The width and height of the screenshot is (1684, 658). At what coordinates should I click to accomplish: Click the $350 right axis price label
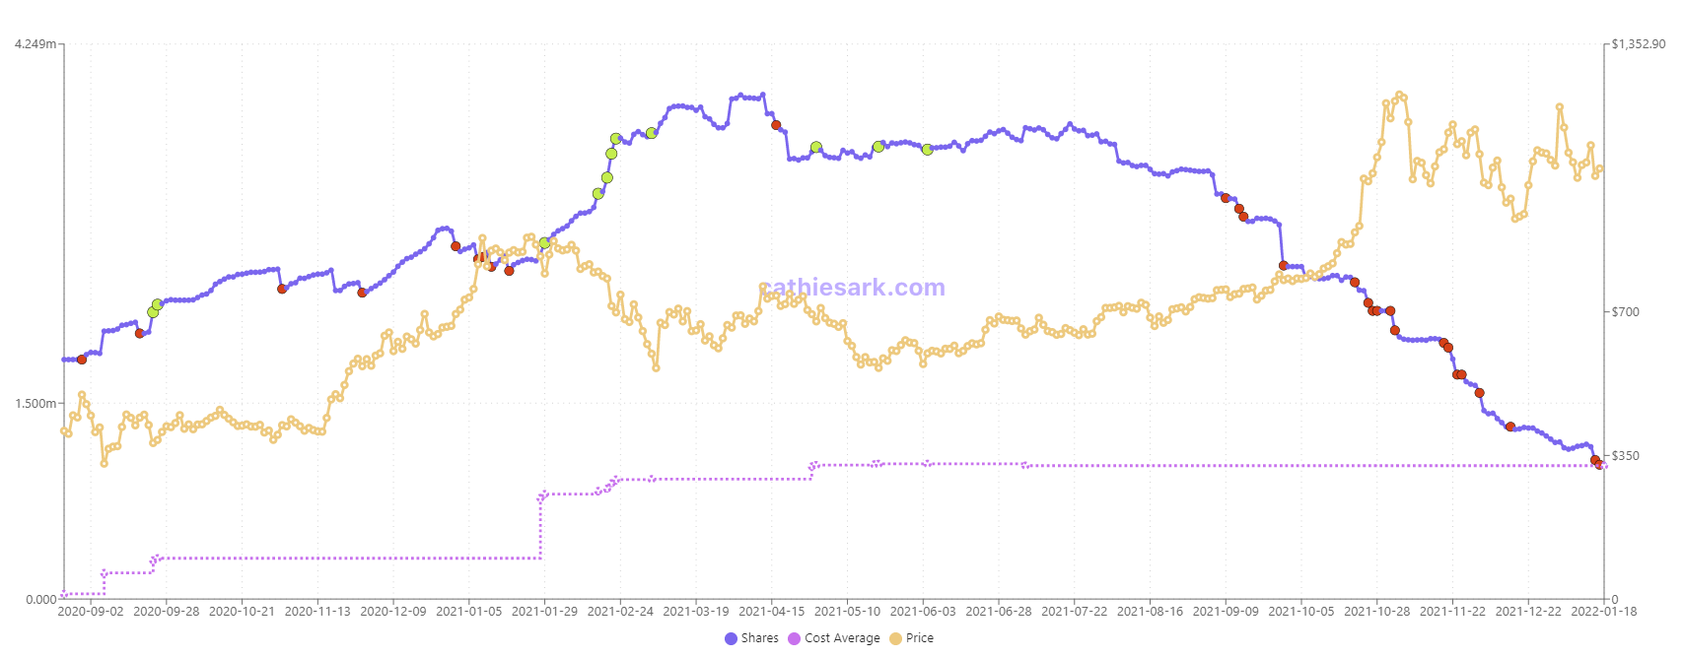[1625, 456]
